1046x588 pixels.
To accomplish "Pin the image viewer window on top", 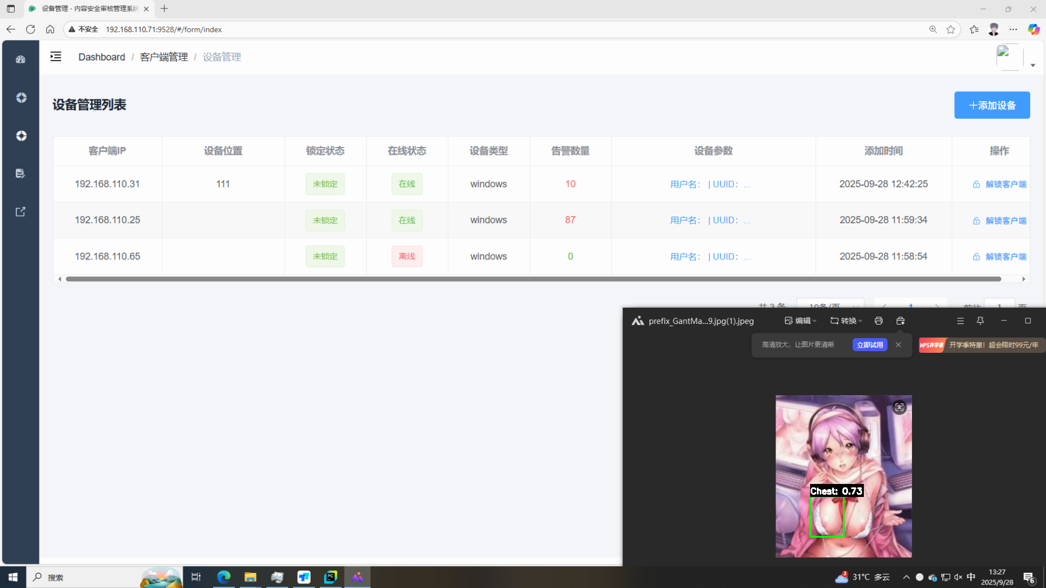I will coord(980,321).
